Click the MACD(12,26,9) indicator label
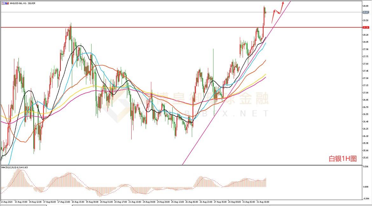Screen dimensions: 372x206 point(14,167)
